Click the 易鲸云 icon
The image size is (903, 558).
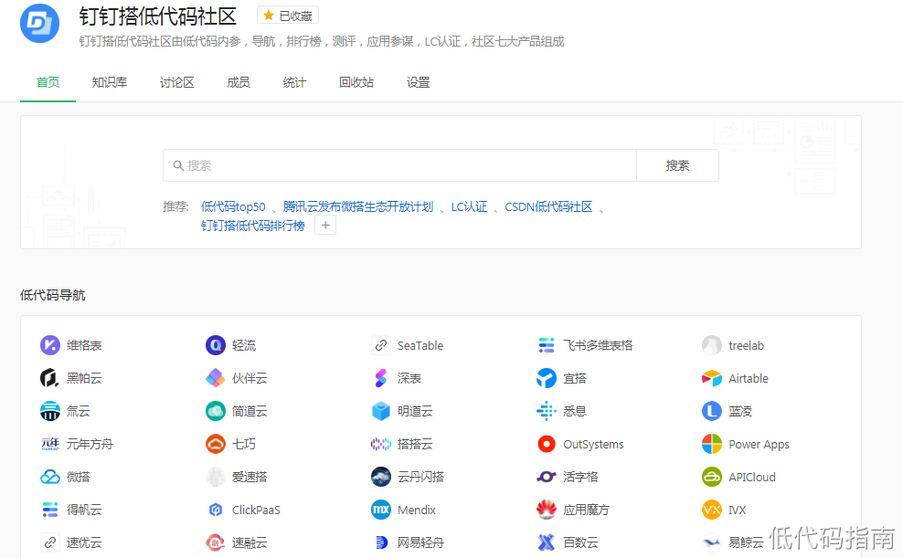[712, 542]
